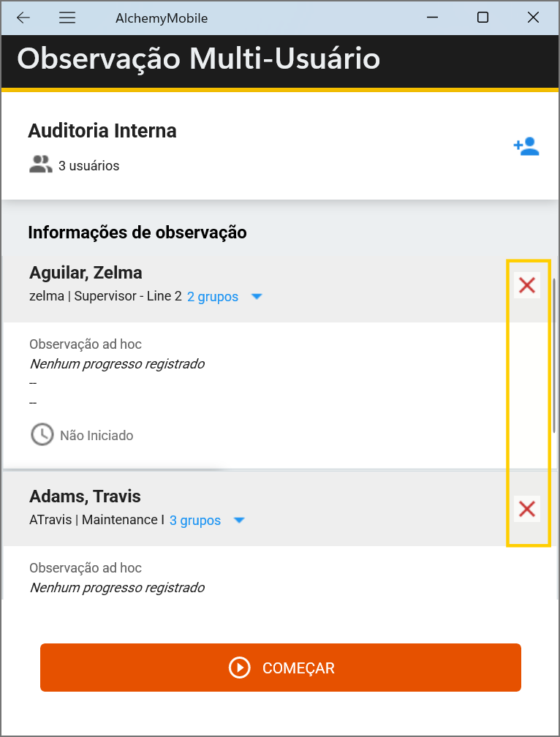Maximize the AlchemyMobile window
Image resolution: width=560 pixels, height=737 pixels.
point(483,18)
